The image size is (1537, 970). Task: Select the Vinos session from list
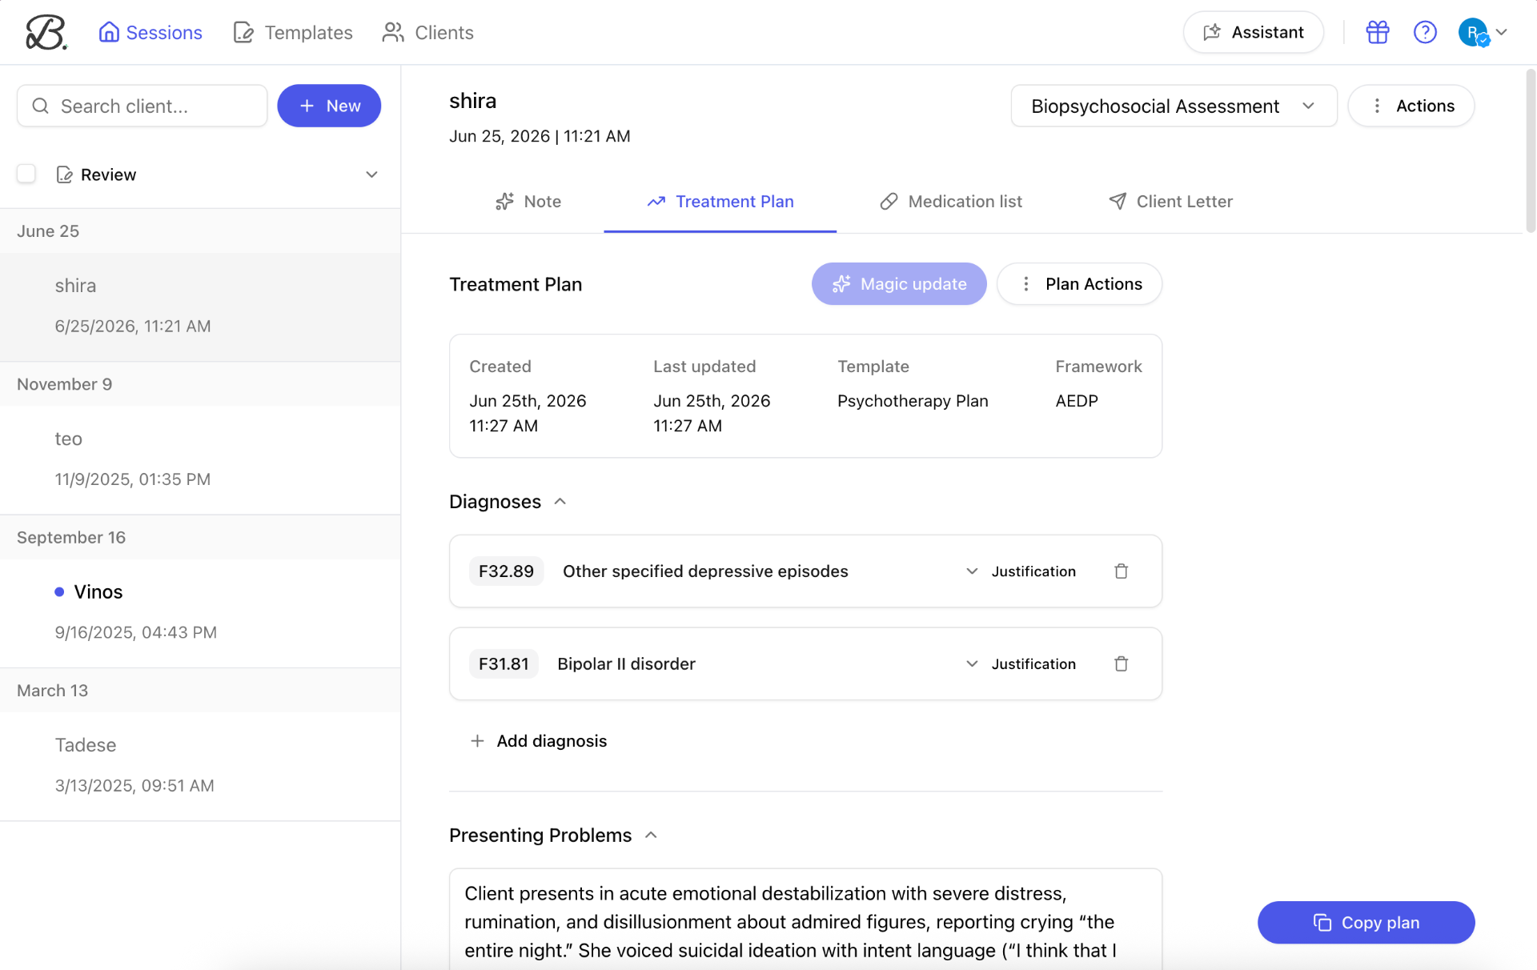click(200, 612)
